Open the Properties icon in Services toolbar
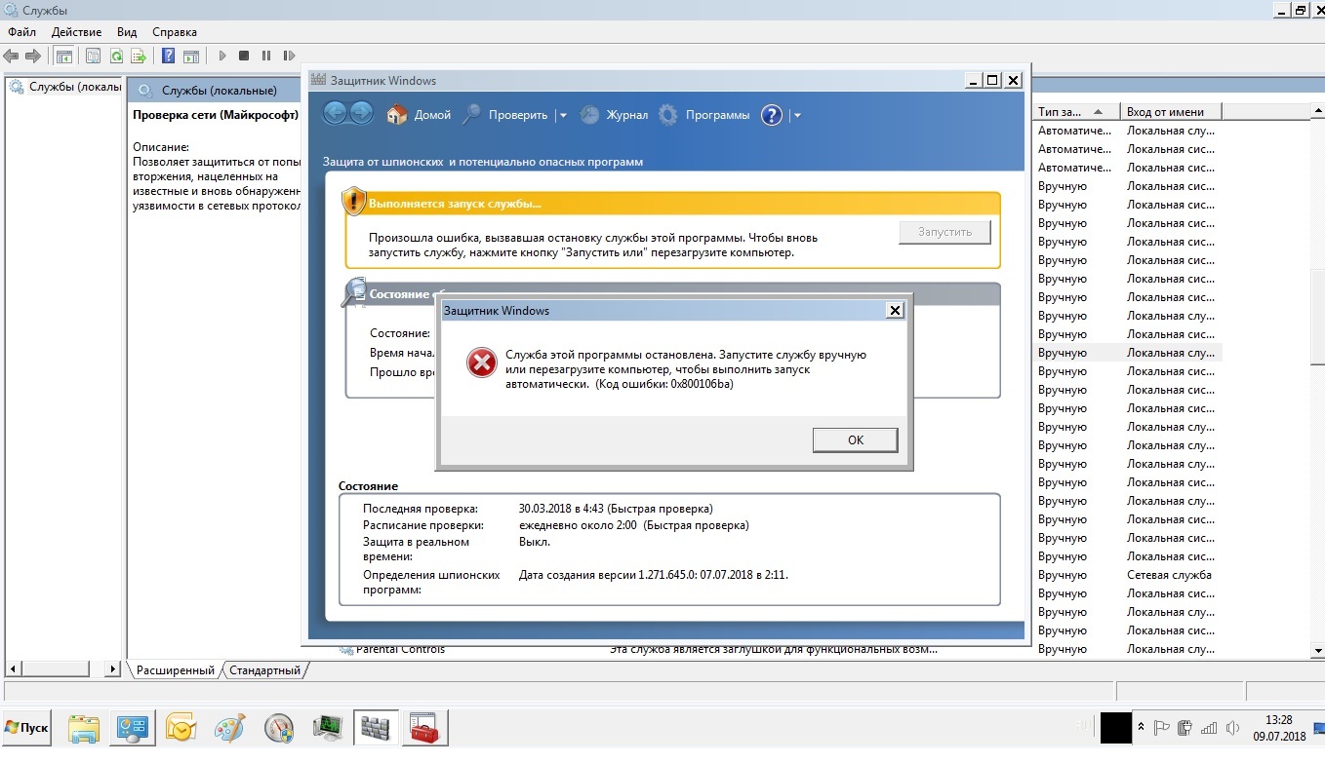This screenshot has width=1325, height=763. [94, 56]
